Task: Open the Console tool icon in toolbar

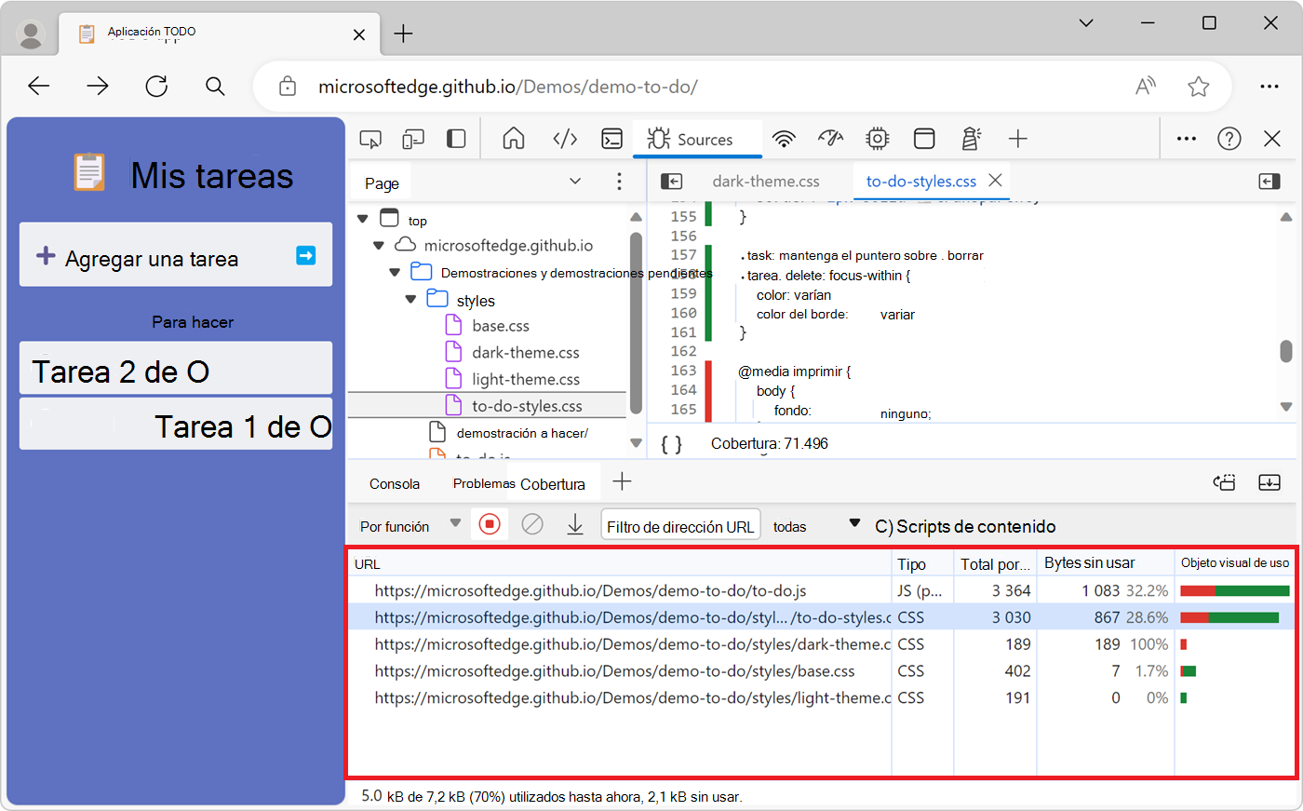Action: 611,140
